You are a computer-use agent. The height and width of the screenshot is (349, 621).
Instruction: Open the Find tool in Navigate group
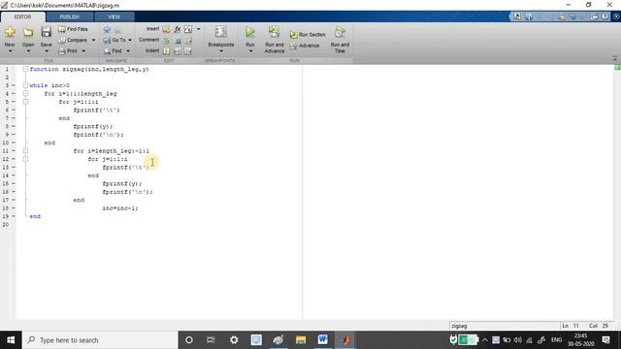(113, 51)
